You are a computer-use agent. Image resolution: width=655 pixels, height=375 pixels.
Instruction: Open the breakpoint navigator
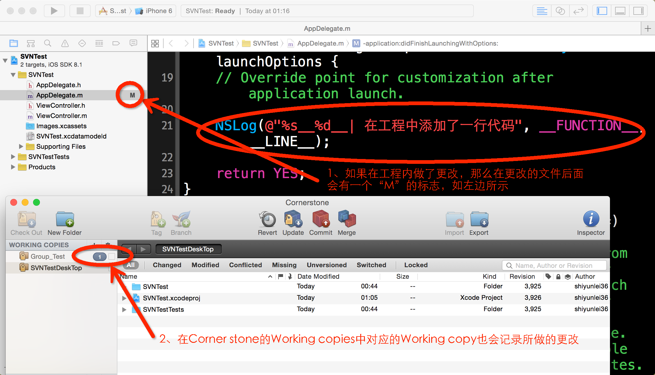pyautogui.click(x=116, y=43)
